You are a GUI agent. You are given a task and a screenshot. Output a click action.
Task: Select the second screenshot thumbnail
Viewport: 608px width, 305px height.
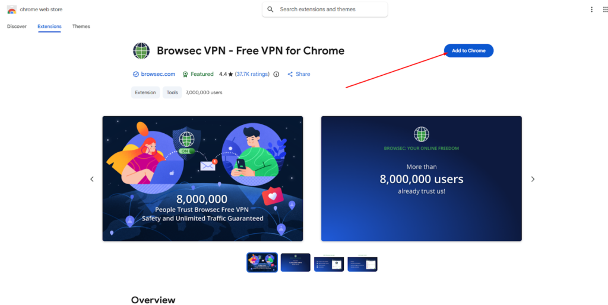tap(296, 262)
